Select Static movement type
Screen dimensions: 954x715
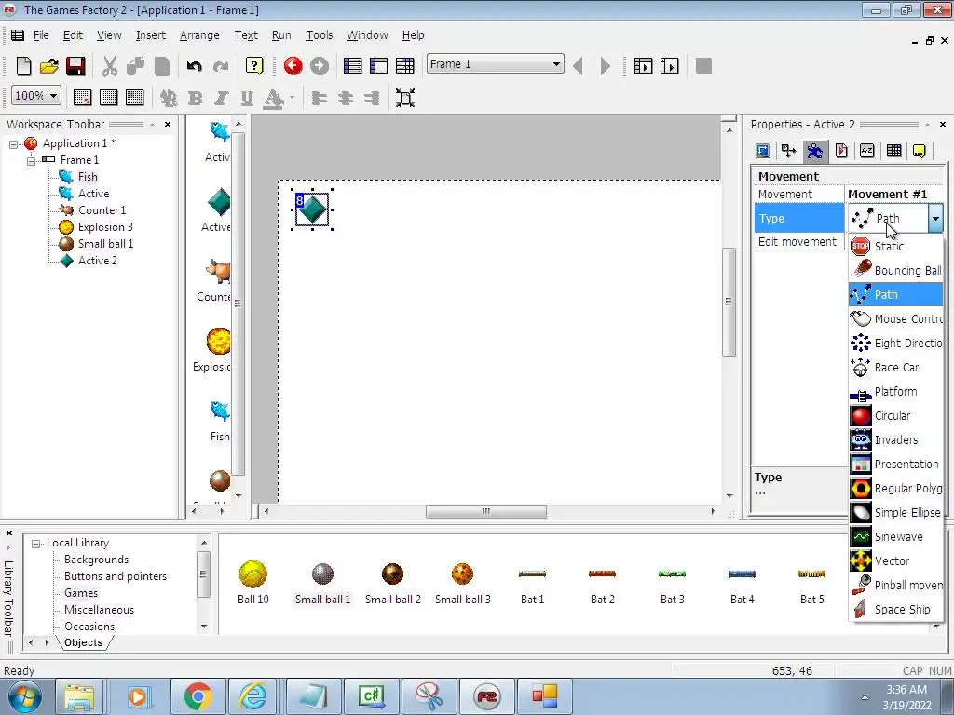895,246
